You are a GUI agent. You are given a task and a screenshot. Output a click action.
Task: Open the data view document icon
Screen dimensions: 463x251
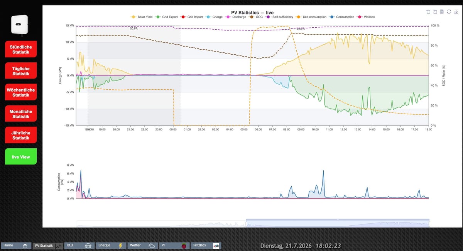tap(442, 12)
